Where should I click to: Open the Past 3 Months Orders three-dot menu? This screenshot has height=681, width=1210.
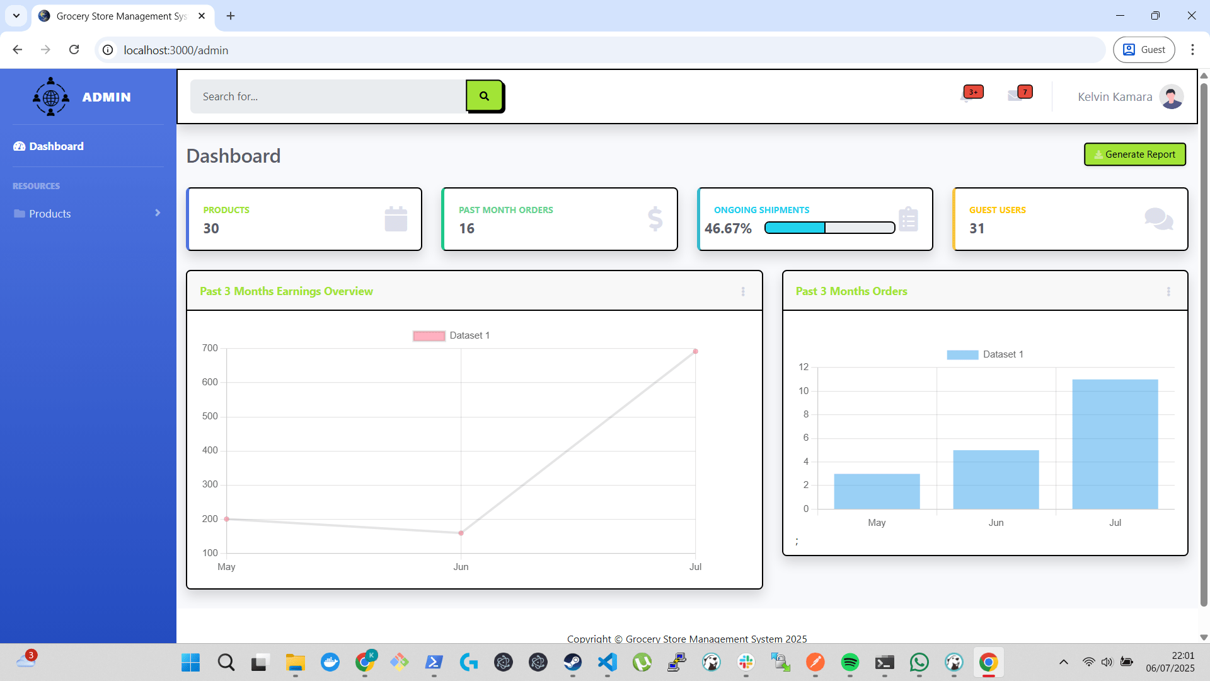coord(1168,291)
